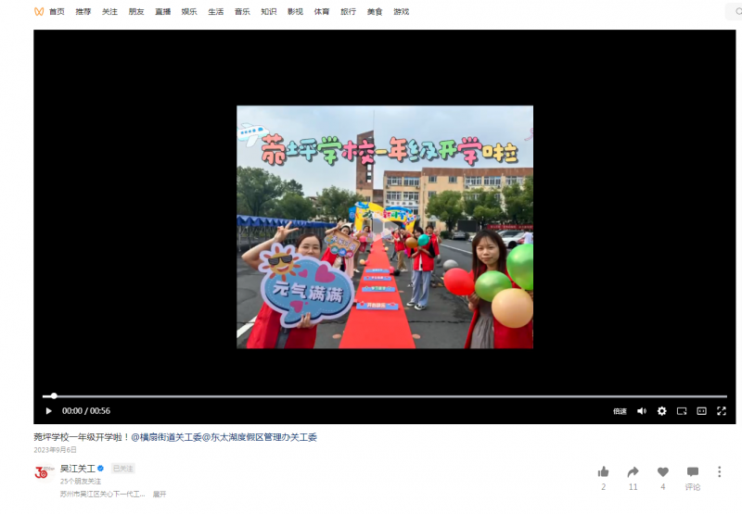Click the video title 苑坪学校一年级开学啦

pyautogui.click(x=82, y=437)
